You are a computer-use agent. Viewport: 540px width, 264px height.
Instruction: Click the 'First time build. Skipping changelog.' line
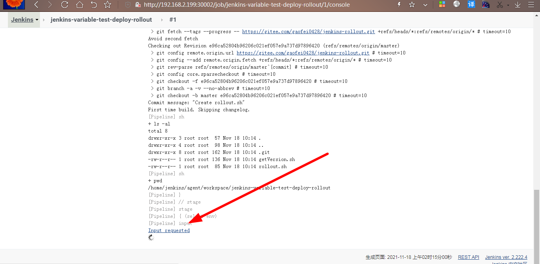(199, 110)
